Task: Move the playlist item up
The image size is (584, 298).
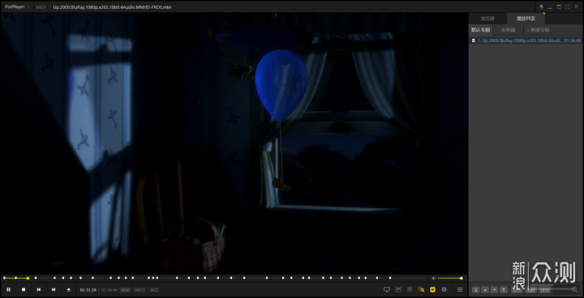Action: [485, 290]
